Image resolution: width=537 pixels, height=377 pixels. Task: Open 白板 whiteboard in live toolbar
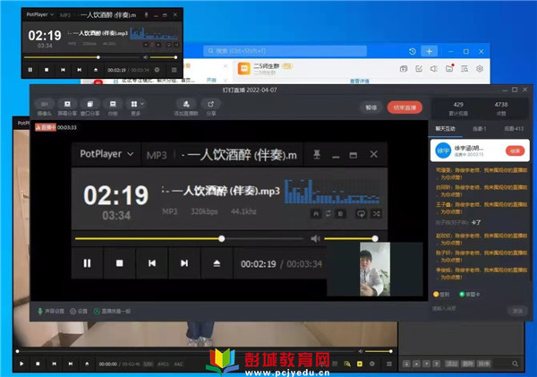[x=113, y=107]
